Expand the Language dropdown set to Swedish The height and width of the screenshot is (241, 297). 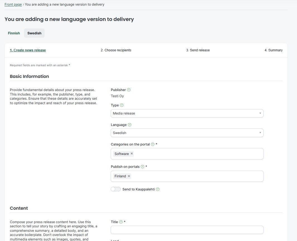tap(187, 133)
